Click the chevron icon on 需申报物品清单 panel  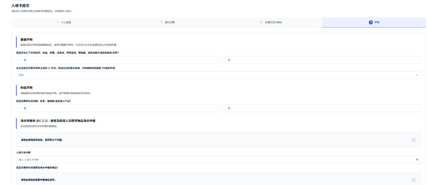(414, 180)
